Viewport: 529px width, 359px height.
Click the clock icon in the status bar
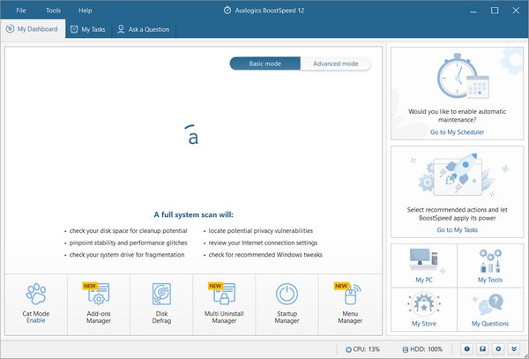click(466, 348)
